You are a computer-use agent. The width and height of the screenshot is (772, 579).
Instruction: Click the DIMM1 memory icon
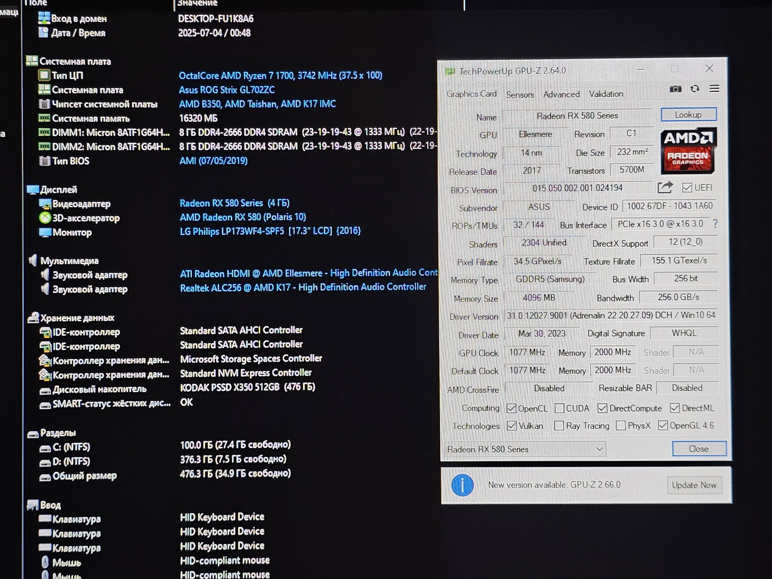(x=44, y=132)
